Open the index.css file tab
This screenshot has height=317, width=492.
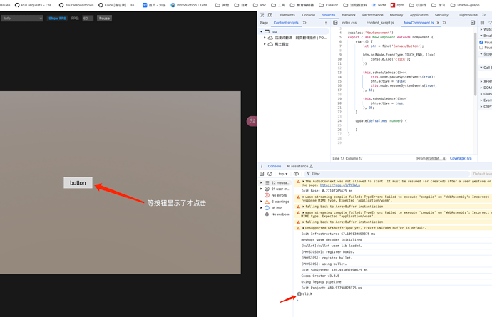tap(349, 23)
